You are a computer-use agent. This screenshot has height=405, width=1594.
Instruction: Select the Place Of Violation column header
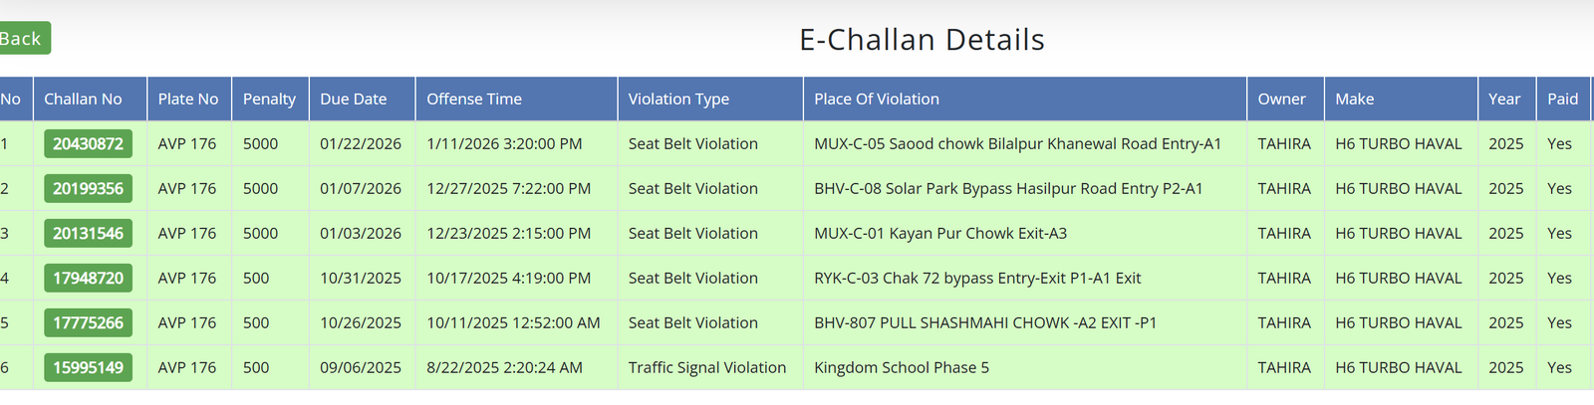1025,99
